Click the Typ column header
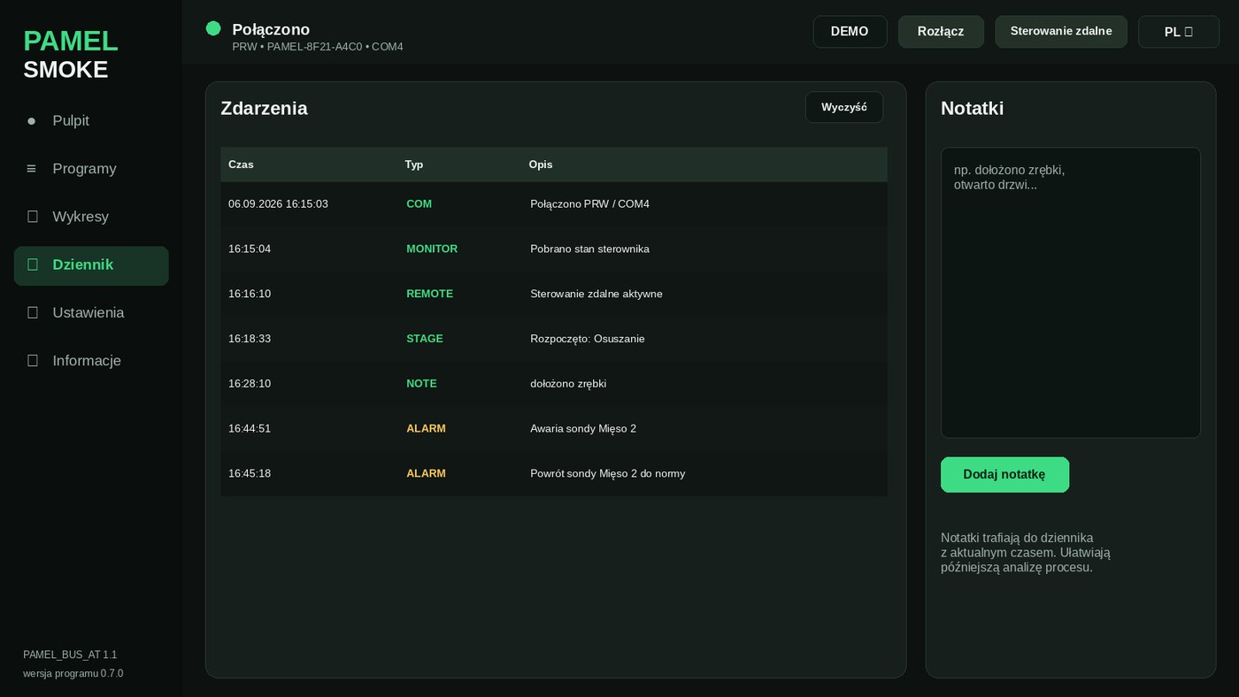The width and height of the screenshot is (1239, 697). click(414, 165)
